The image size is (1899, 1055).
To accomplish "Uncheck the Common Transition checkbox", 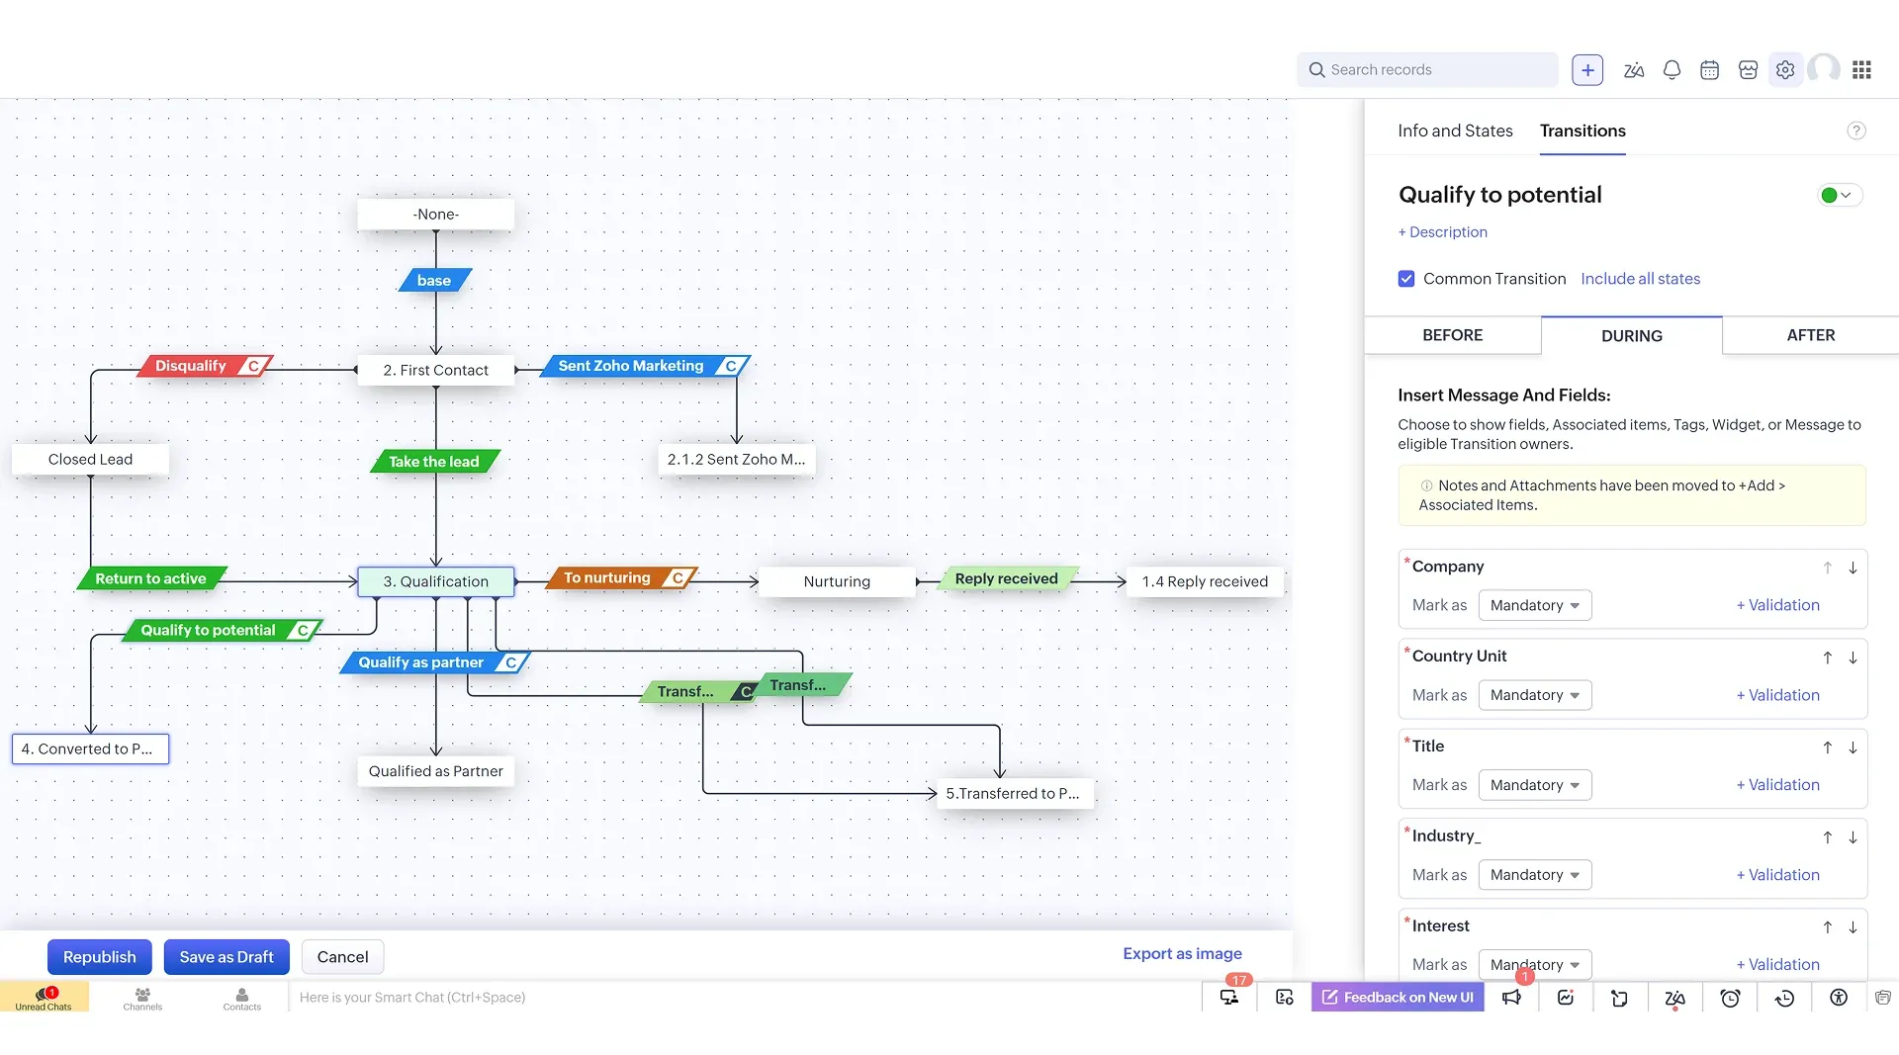I will tap(1406, 279).
